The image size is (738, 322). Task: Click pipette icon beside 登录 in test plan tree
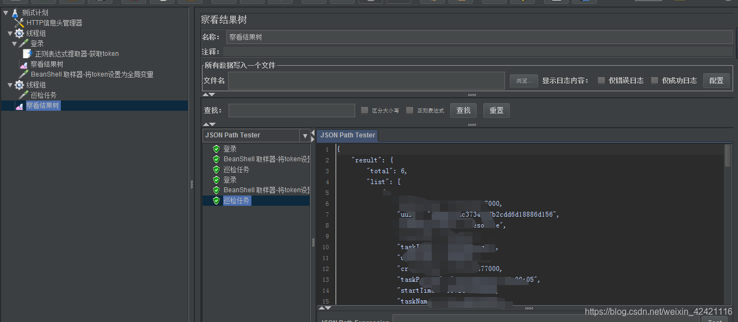click(x=23, y=43)
